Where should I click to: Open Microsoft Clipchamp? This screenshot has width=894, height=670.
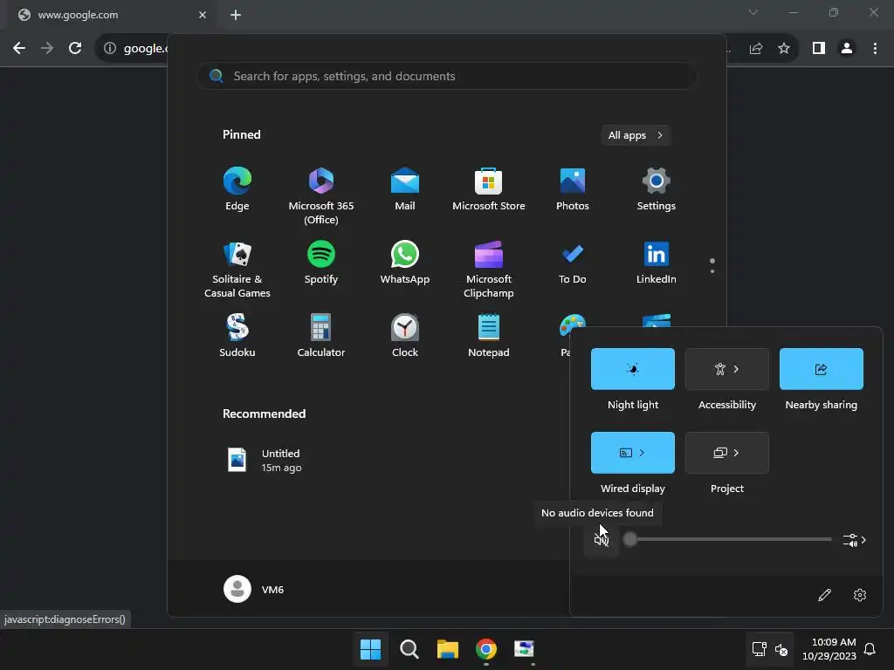(x=489, y=269)
